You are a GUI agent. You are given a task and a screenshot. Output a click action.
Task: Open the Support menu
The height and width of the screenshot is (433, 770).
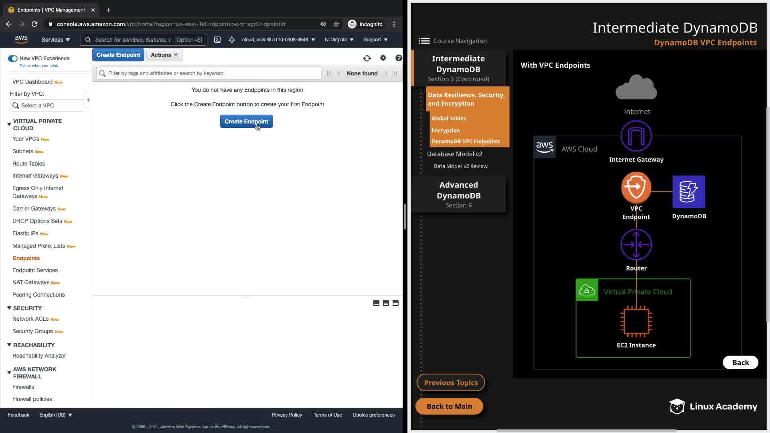[x=375, y=40]
